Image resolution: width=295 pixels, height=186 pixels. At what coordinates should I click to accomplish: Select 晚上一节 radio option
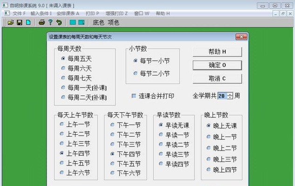click(x=222, y=137)
